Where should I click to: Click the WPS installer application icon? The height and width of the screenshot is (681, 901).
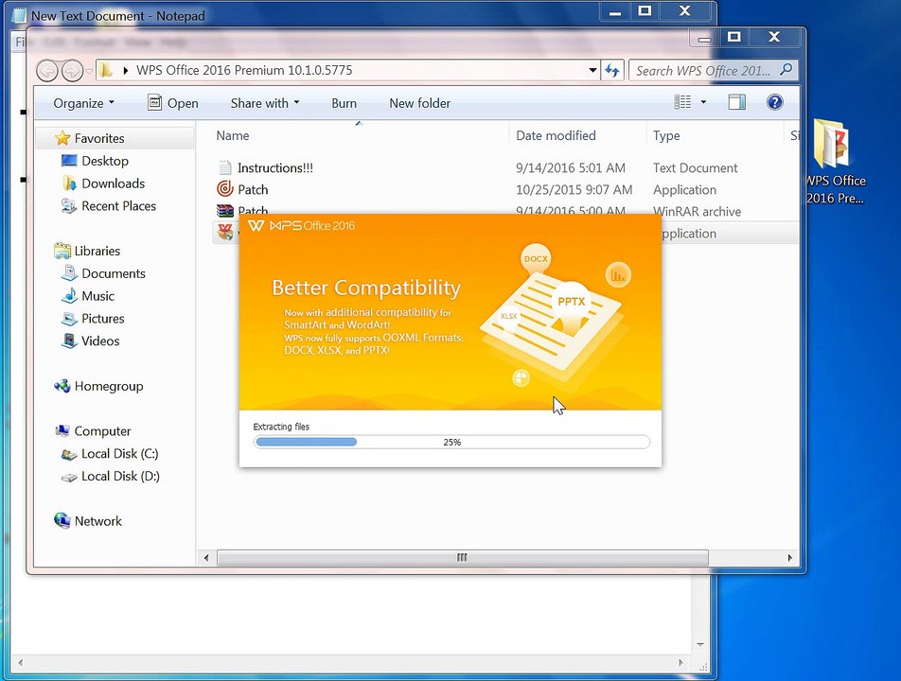click(225, 232)
